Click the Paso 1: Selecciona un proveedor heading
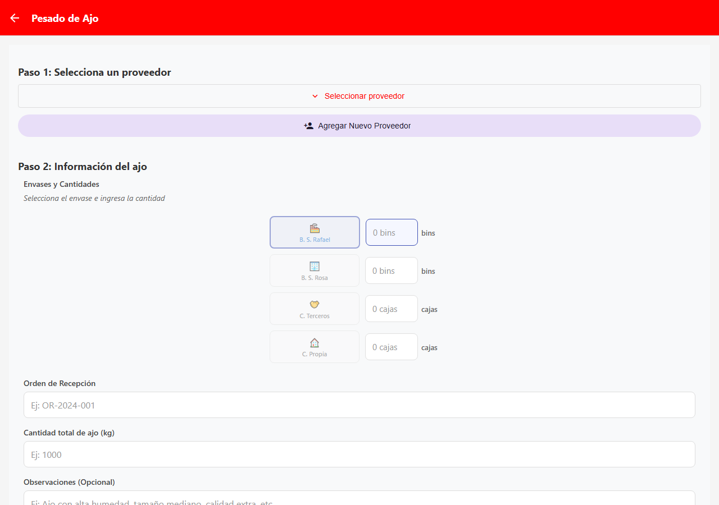The image size is (719, 505). (94, 72)
